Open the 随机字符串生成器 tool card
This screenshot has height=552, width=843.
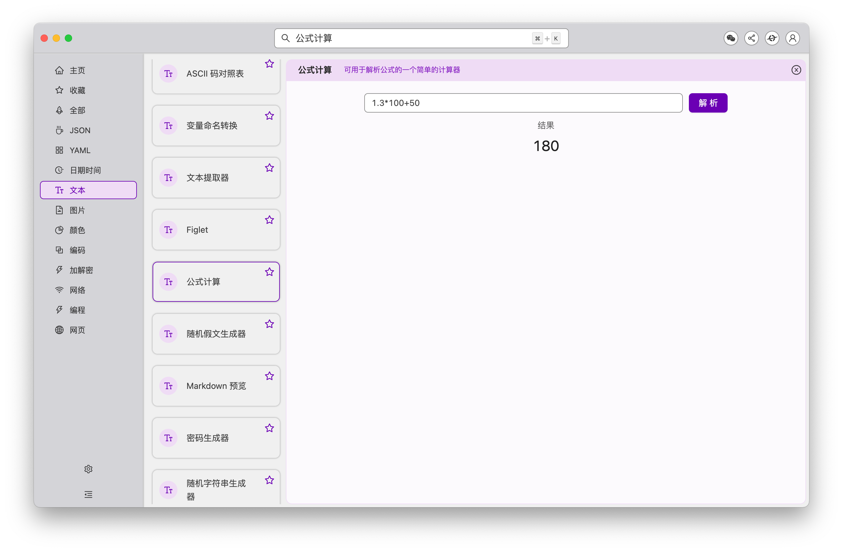click(216, 488)
